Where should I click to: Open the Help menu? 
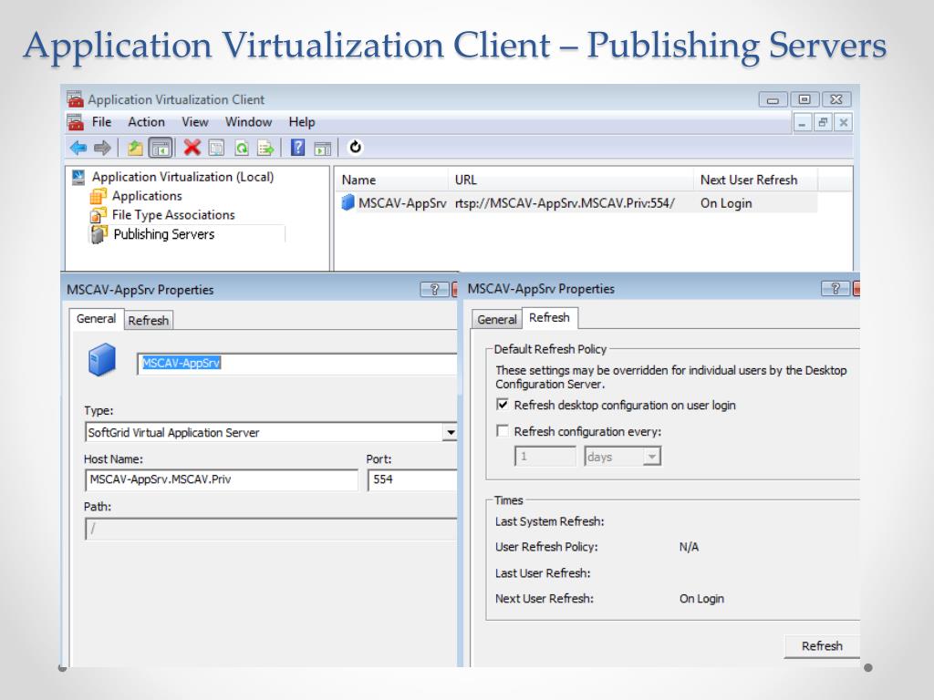coord(301,122)
